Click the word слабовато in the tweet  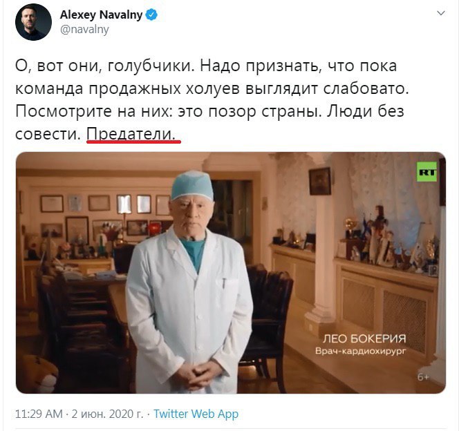366,88
